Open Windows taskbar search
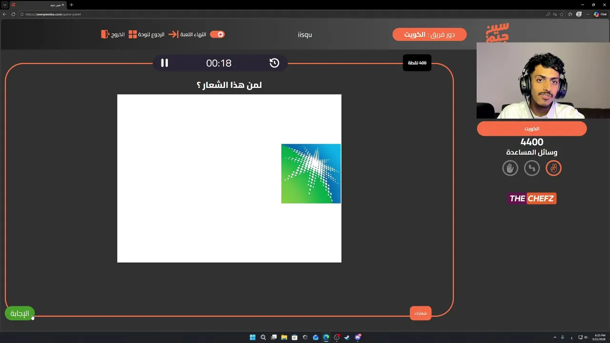The width and height of the screenshot is (610, 343). pyautogui.click(x=263, y=338)
